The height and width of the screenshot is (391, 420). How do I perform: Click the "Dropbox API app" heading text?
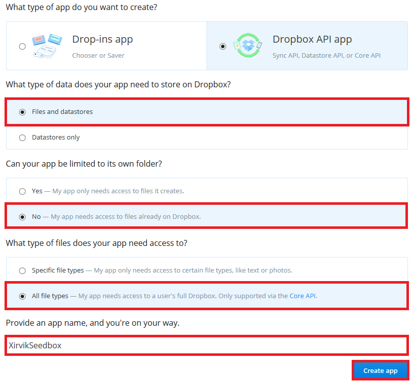tap(312, 39)
